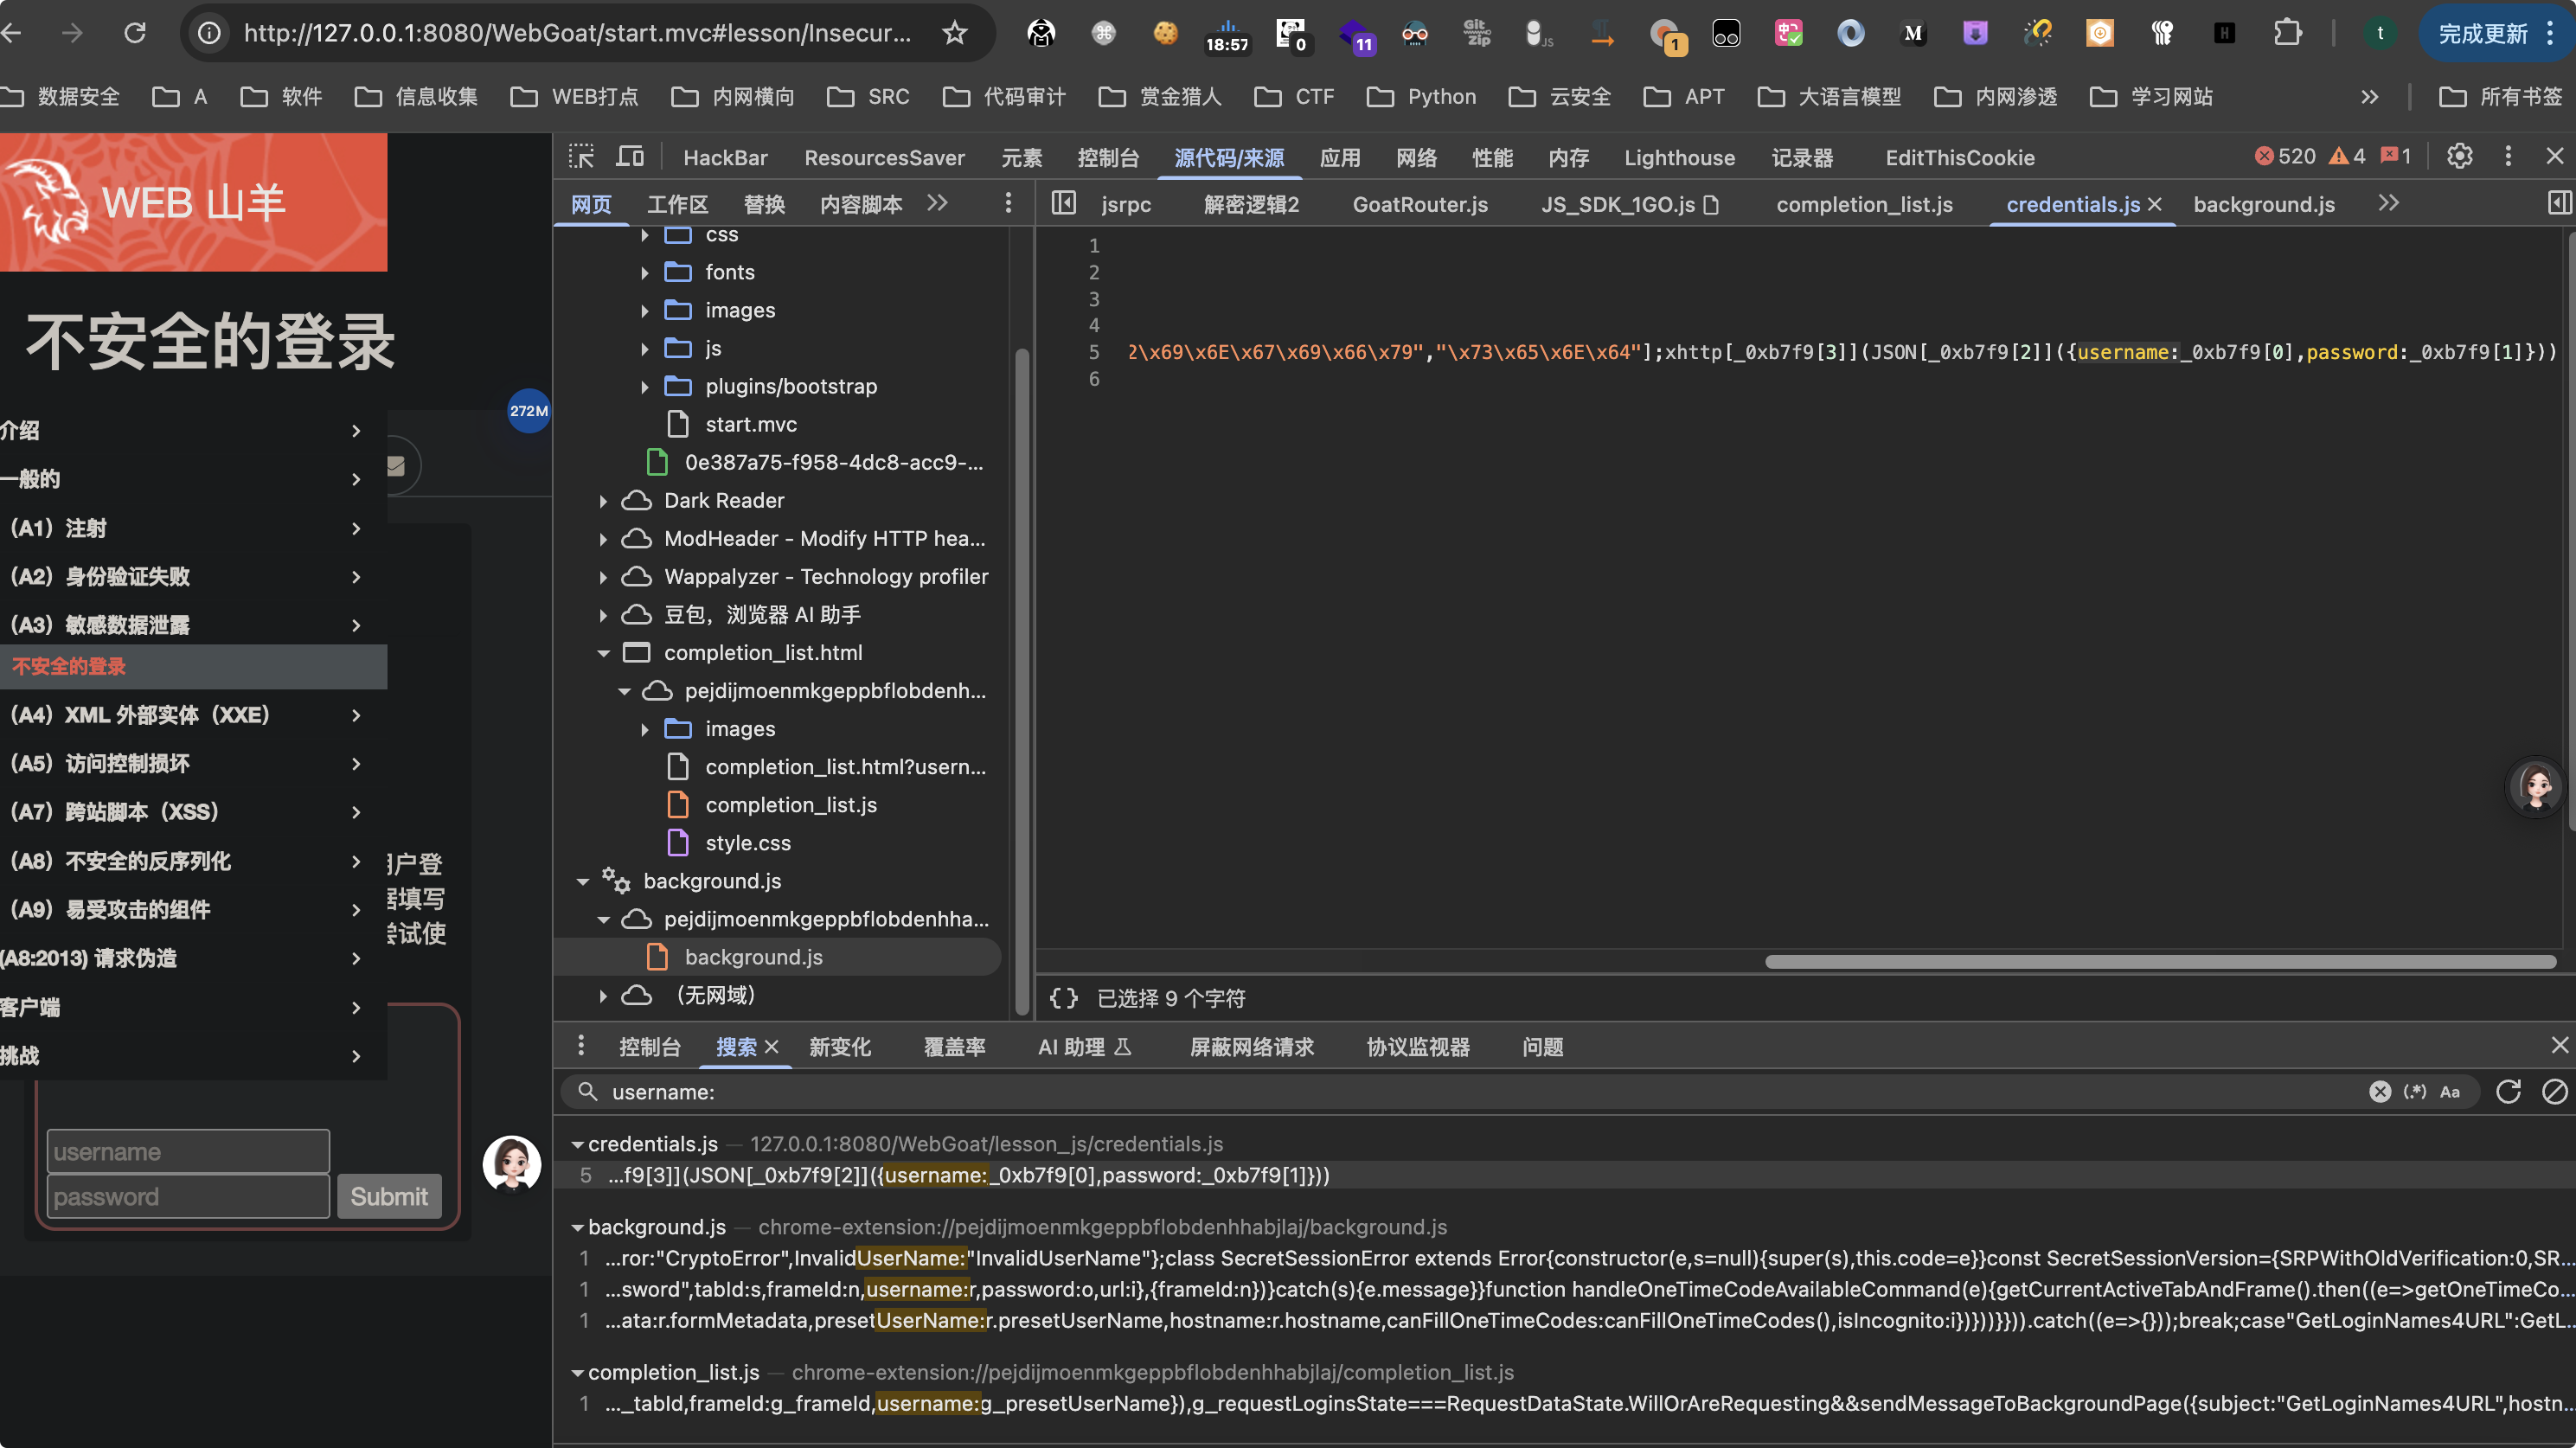This screenshot has width=2576, height=1448.
Task: Close the credentials.js editor tab
Action: (2155, 204)
